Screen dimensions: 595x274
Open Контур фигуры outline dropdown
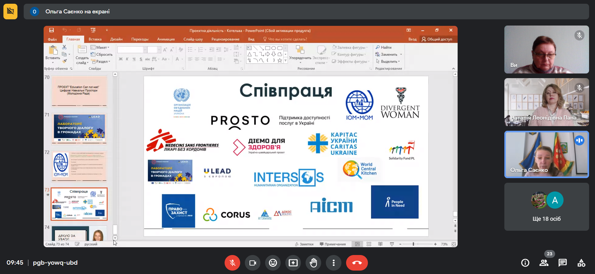[x=349, y=54]
